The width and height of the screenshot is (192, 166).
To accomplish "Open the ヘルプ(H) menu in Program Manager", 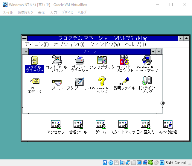I will pyautogui.click(x=135, y=44).
